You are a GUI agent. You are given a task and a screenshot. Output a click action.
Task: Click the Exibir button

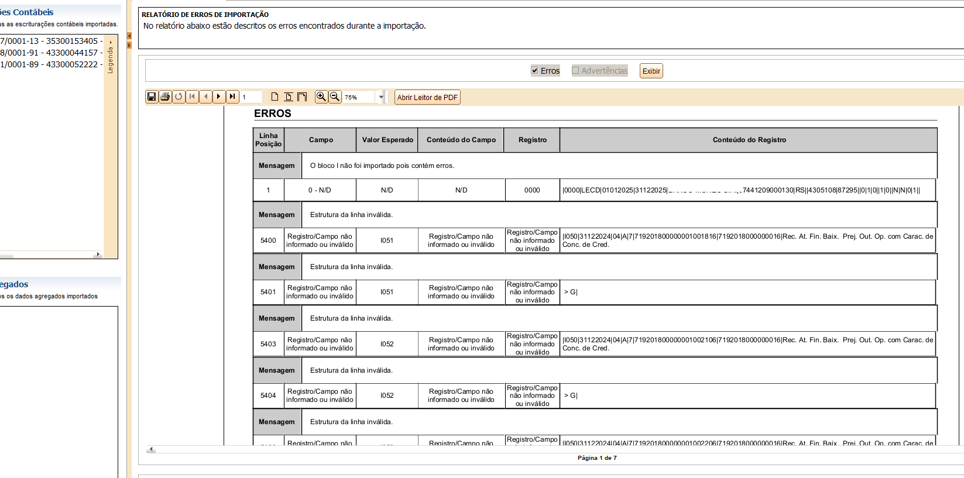point(651,71)
